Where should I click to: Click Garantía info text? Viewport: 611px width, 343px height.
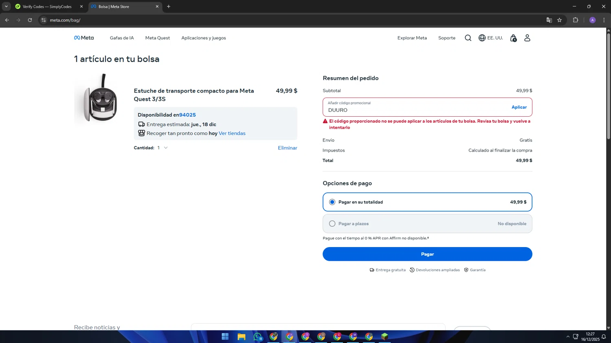point(475,270)
